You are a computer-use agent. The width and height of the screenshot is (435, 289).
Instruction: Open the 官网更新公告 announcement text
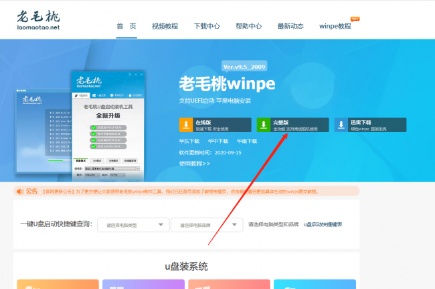(x=180, y=192)
